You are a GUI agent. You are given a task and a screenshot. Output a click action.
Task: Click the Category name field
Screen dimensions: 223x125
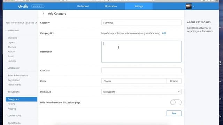[x=141, y=23]
